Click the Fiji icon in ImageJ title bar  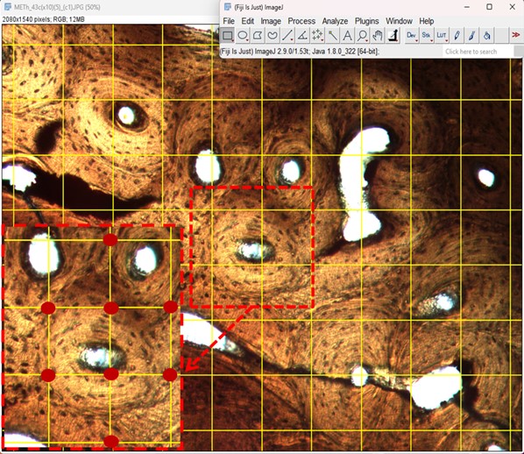click(x=228, y=7)
